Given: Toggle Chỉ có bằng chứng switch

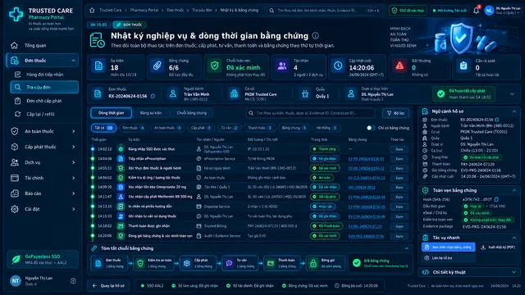Looking at the screenshot, I should 370,128.
